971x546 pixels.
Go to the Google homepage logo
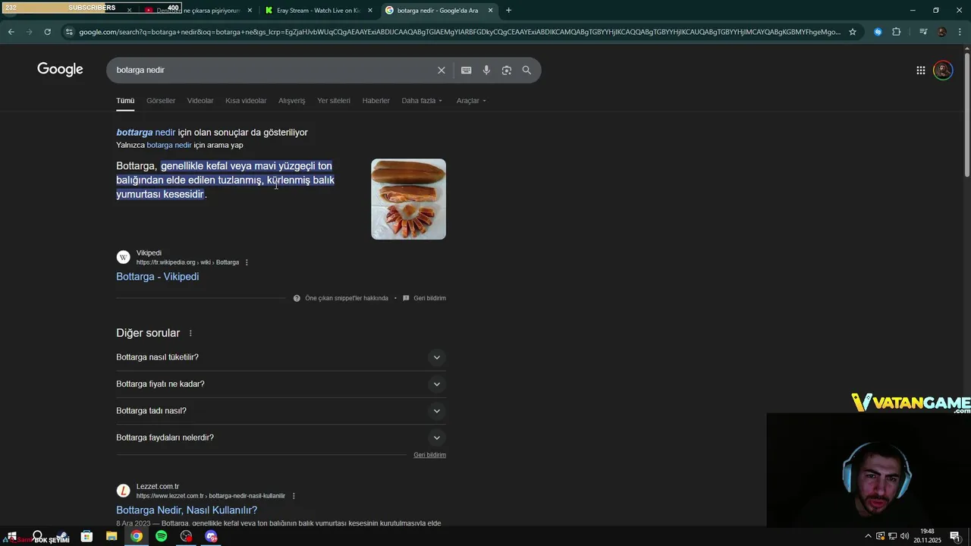(x=60, y=70)
